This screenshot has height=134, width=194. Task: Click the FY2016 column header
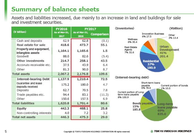pyautogui.click(x=62, y=32)
